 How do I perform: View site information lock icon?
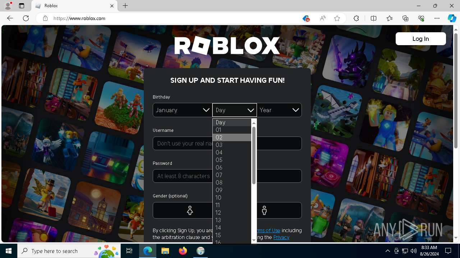45,18
